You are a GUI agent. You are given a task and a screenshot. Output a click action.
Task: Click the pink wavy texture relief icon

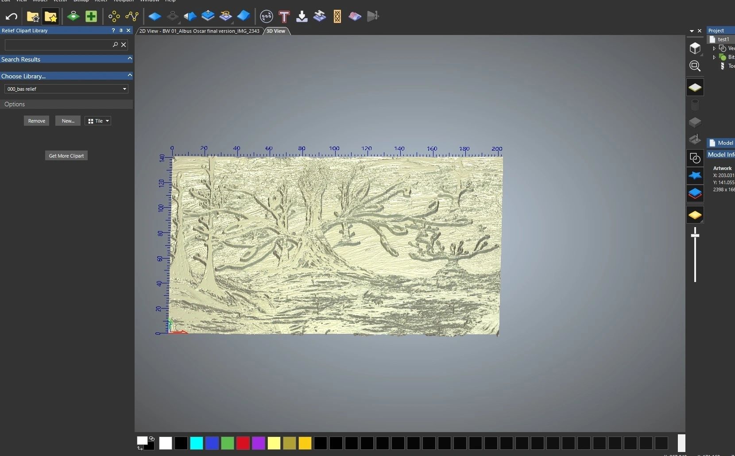point(355,17)
